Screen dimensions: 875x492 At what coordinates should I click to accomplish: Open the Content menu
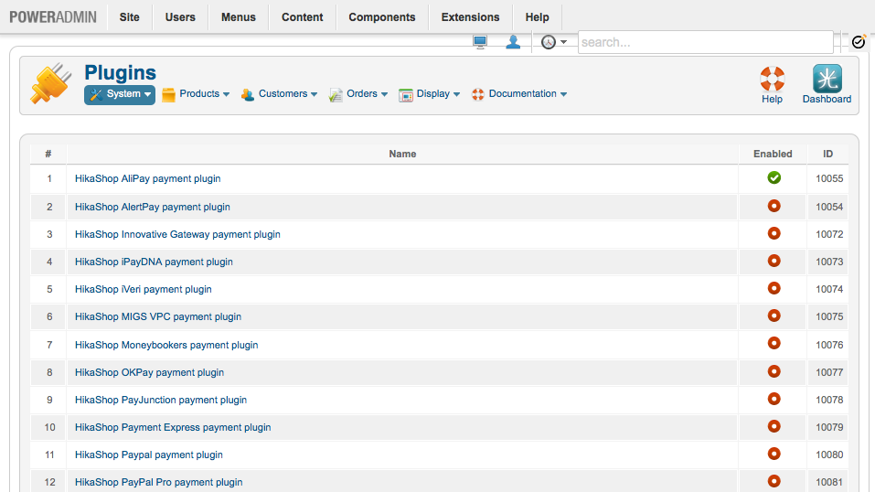(x=302, y=17)
